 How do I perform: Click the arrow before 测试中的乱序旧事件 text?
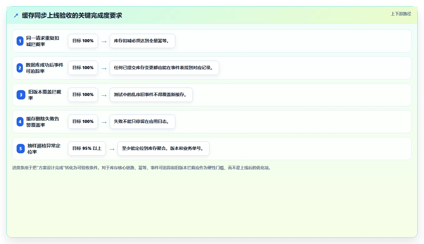tap(104, 95)
